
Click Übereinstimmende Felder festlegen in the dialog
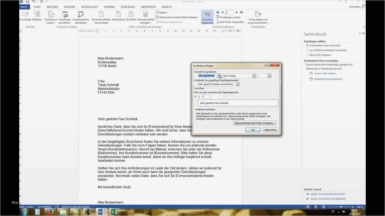254,123
